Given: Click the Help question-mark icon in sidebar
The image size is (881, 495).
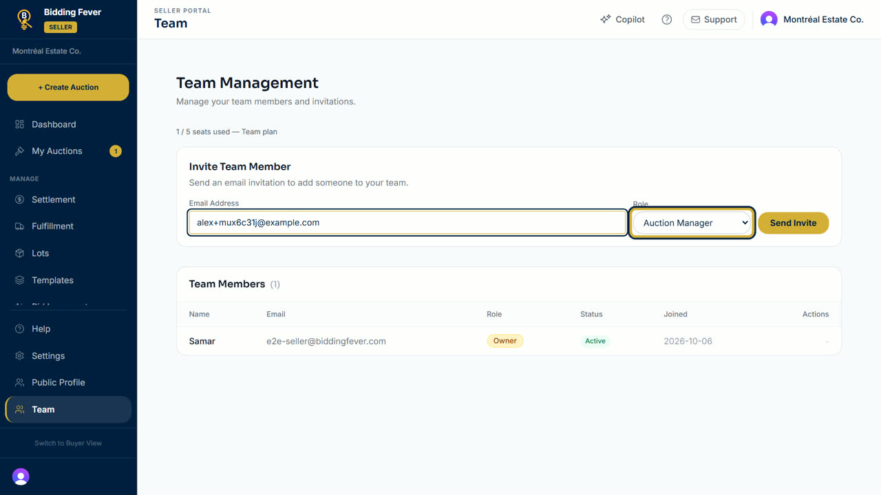Looking at the screenshot, I should [19, 329].
